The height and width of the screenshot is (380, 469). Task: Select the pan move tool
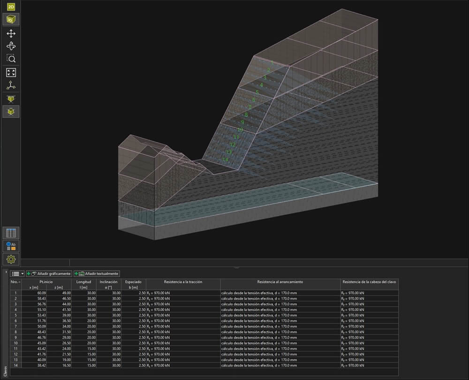[x=11, y=33]
